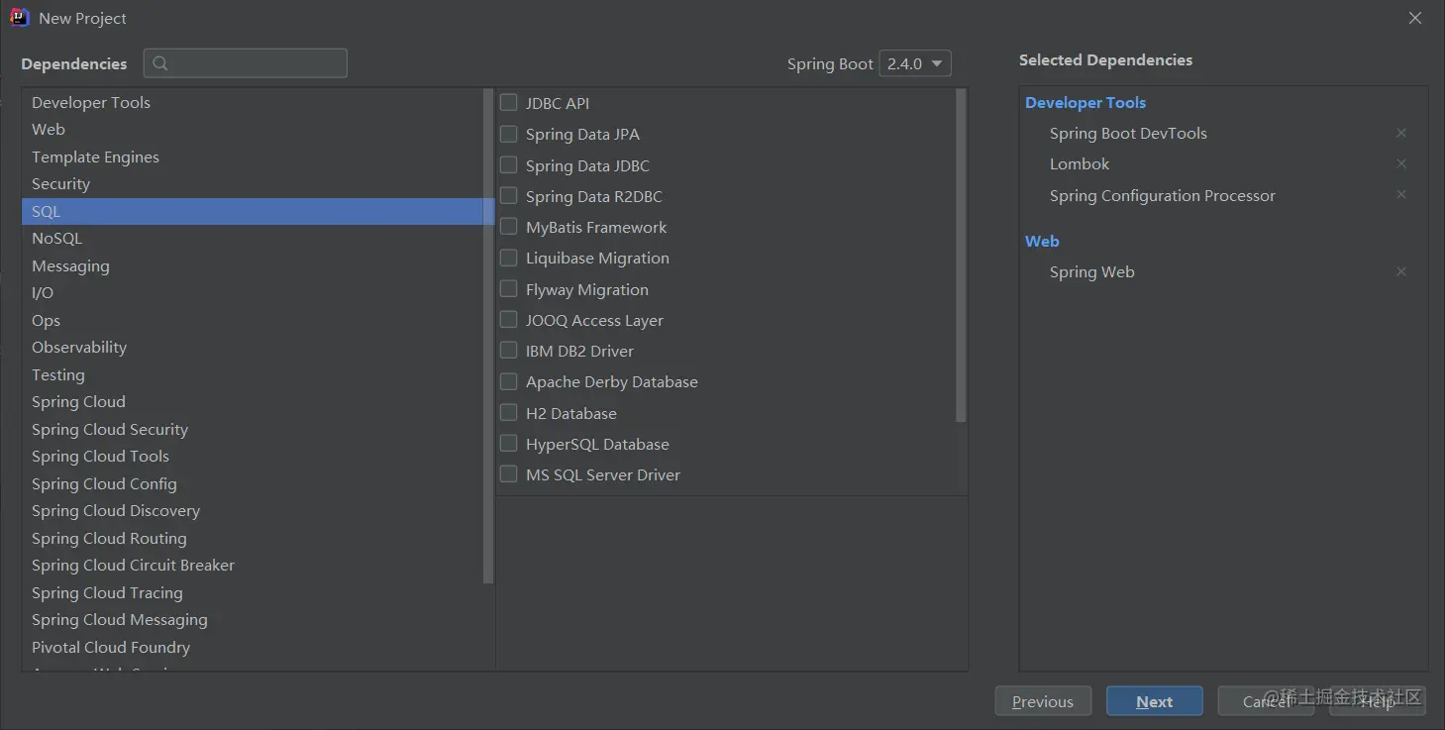Open the Spring Boot version dropdown
This screenshot has height=730, width=1445.
[914, 63]
